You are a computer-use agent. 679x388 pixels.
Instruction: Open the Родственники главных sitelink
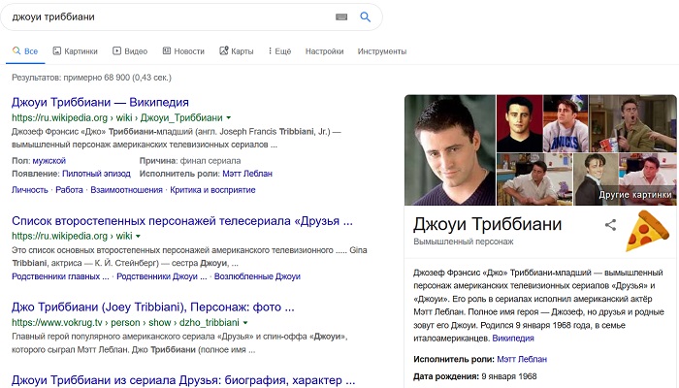(x=60, y=276)
